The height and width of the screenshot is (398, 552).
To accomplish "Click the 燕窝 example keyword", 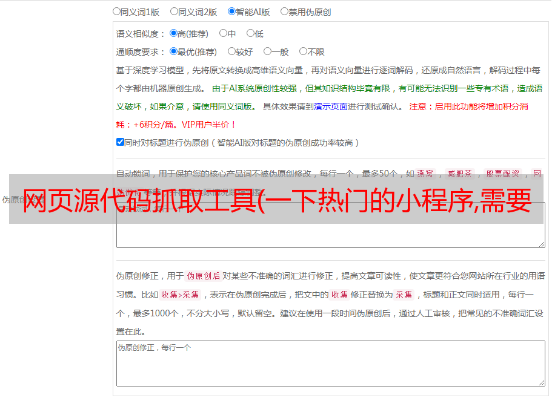I will pos(425,174).
